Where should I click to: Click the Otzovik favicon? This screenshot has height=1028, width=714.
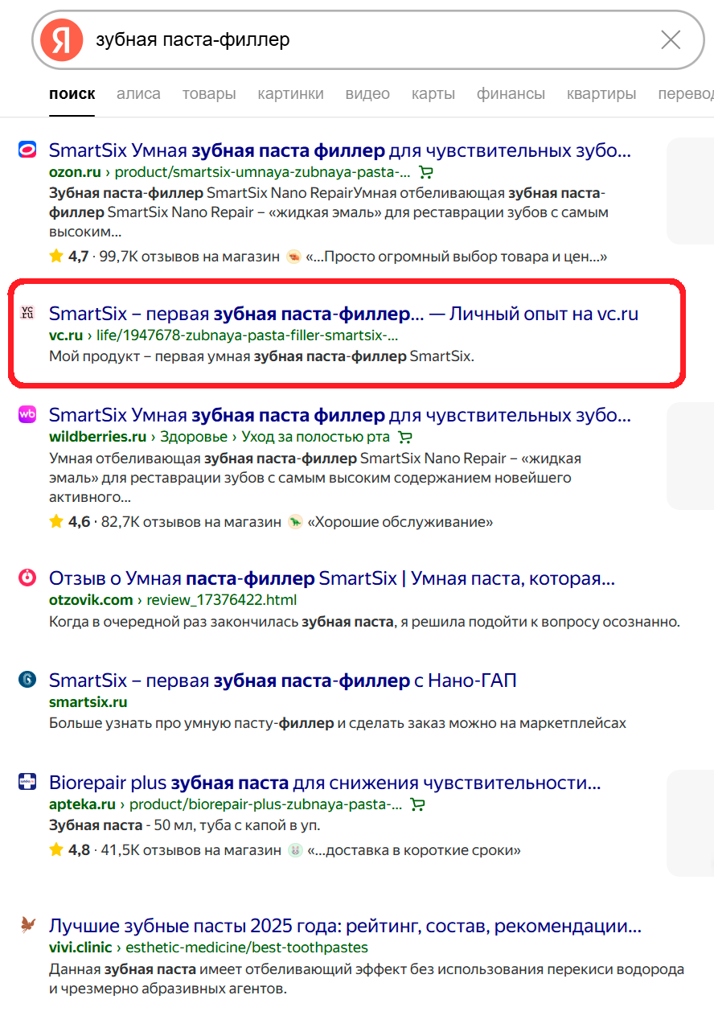click(x=27, y=577)
